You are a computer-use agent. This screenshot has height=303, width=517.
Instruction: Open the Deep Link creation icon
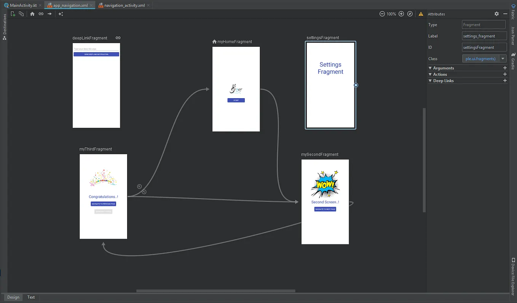point(41,13)
